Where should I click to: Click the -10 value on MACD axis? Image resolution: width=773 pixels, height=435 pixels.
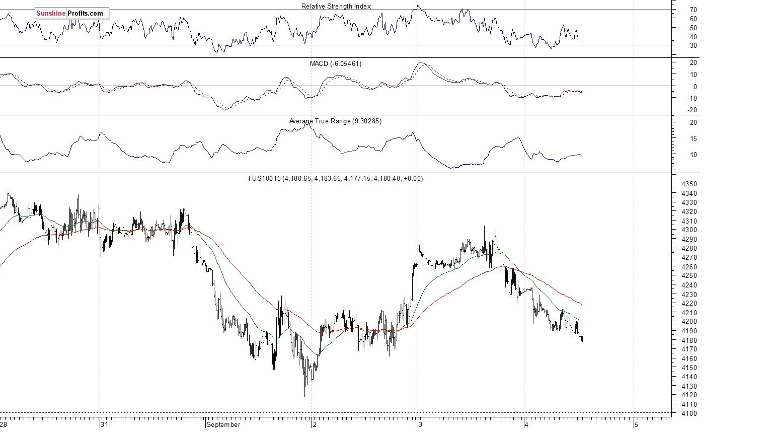tap(692, 98)
